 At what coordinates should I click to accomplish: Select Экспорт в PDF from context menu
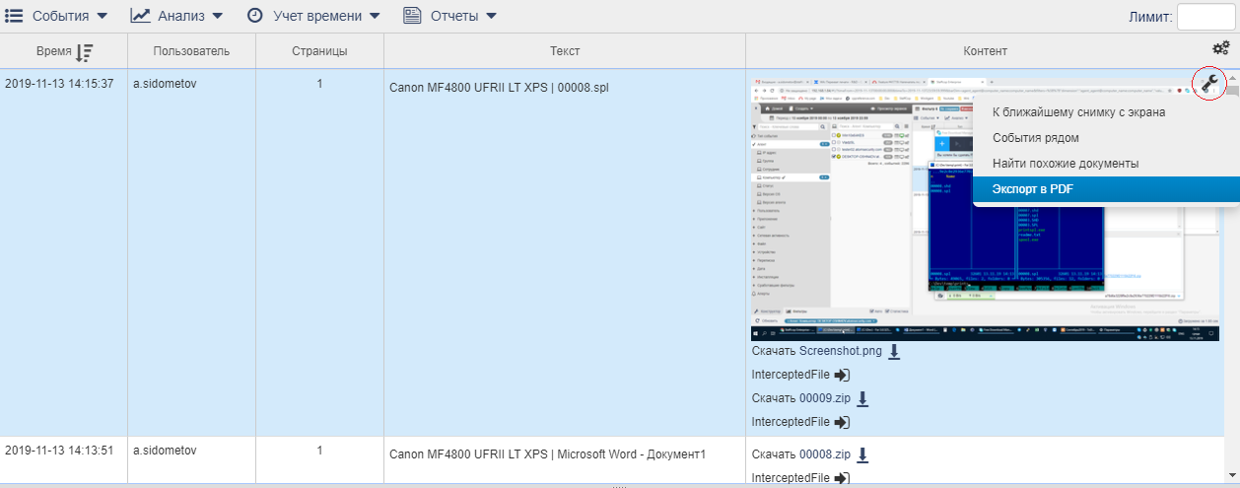click(1031, 189)
